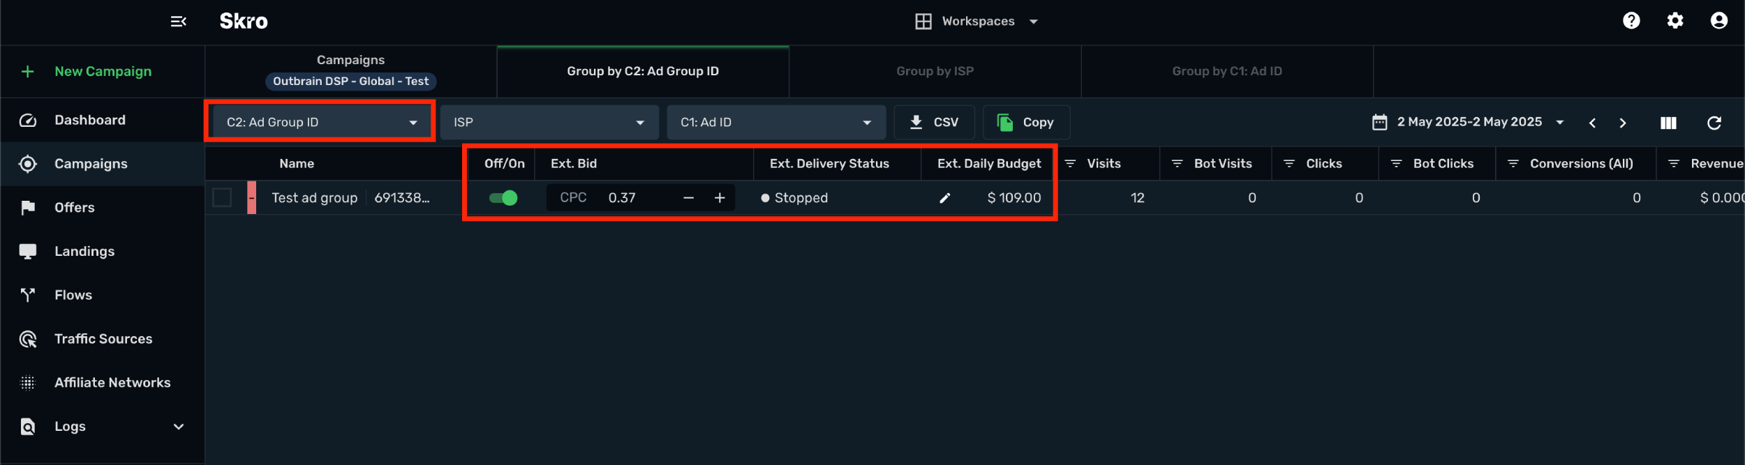1745x465 pixels.
Task: Open Traffic Sources in the sidebar
Action: click(x=103, y=339)
